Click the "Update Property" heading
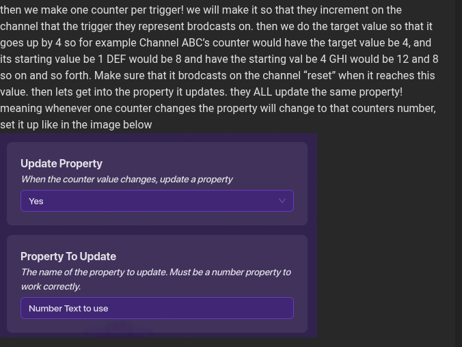462x347 pixels. (62, 163)
